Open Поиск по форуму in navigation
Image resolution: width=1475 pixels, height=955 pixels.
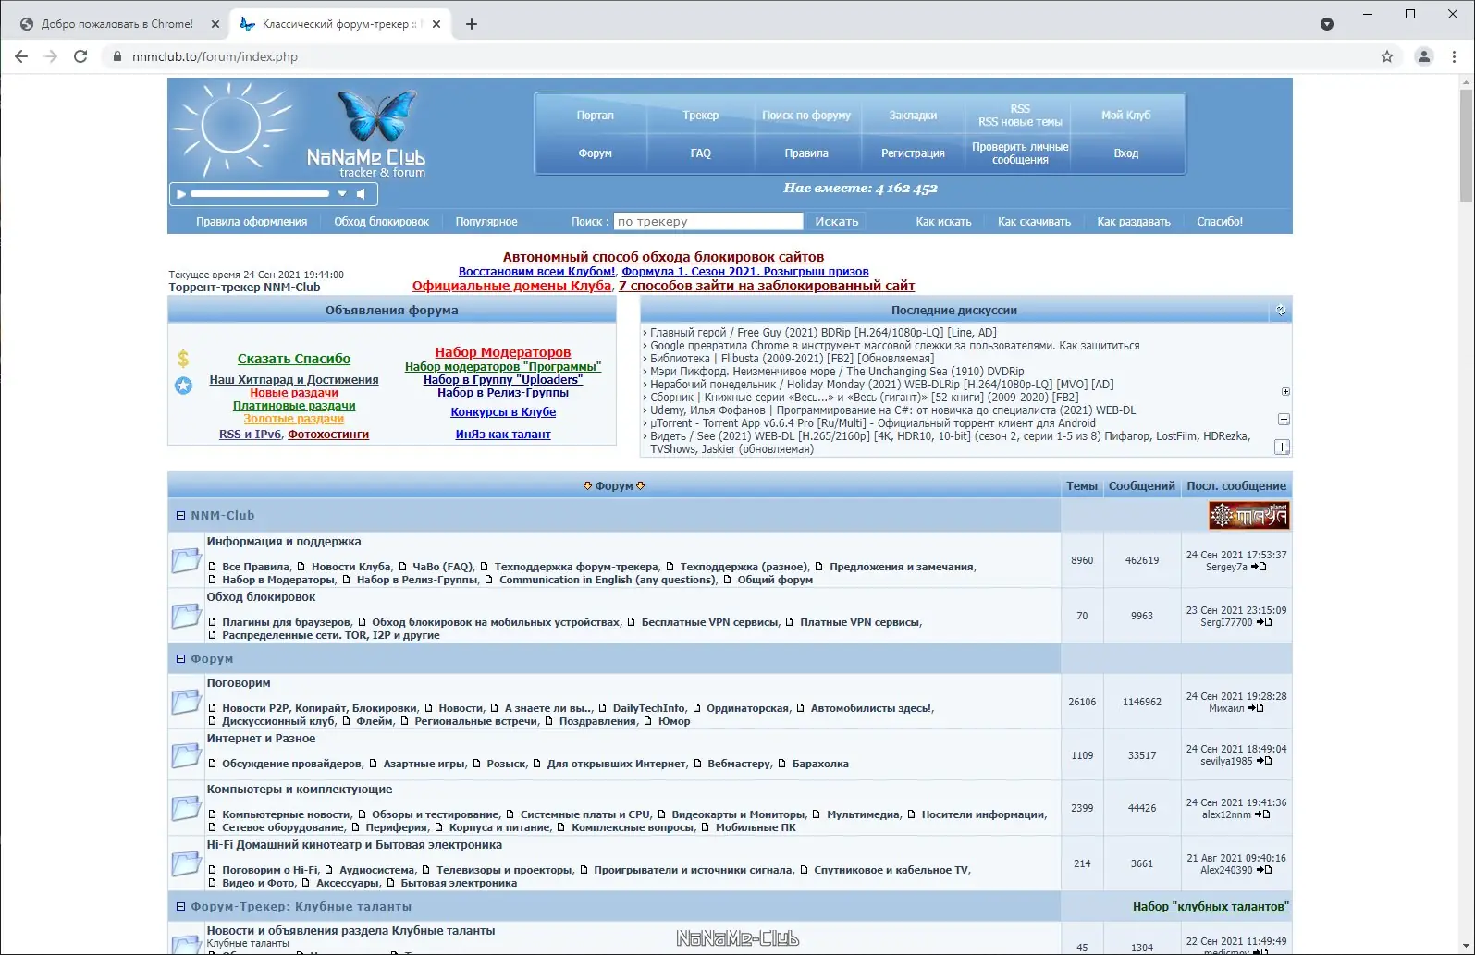[x=806, y=116]
